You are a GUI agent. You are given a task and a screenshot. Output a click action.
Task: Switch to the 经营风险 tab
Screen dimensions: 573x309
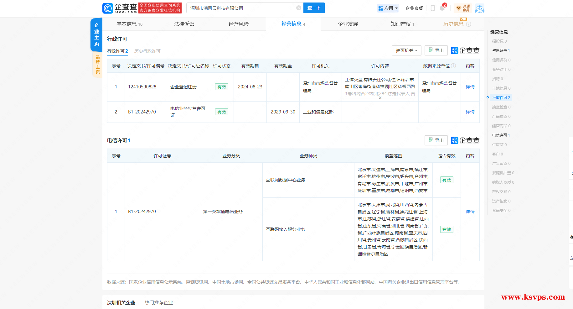click(239, 24)
